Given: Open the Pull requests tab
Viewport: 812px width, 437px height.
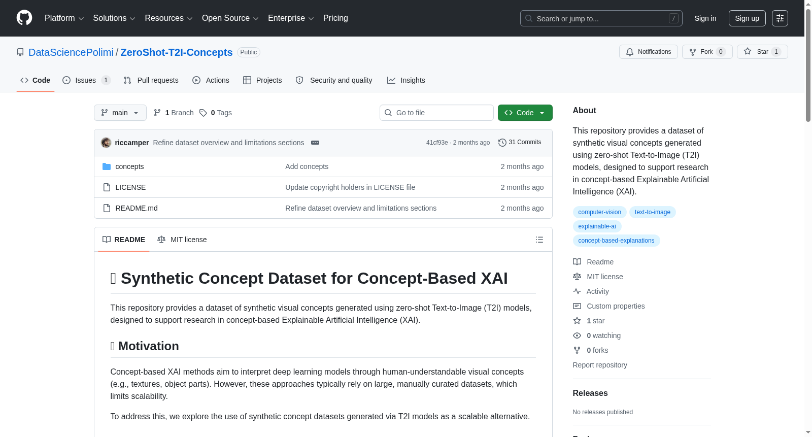Looking at the screenshot, I should tap(151, 80).
